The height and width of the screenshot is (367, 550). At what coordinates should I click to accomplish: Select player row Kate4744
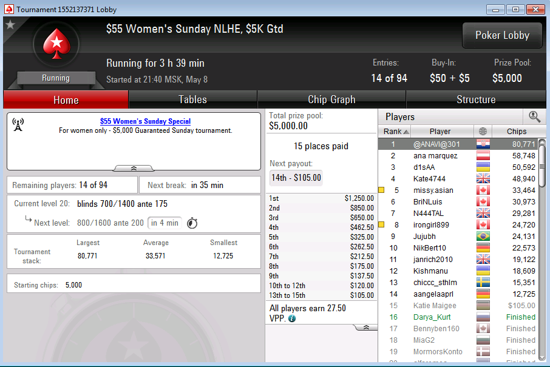(x=458, y=179)
